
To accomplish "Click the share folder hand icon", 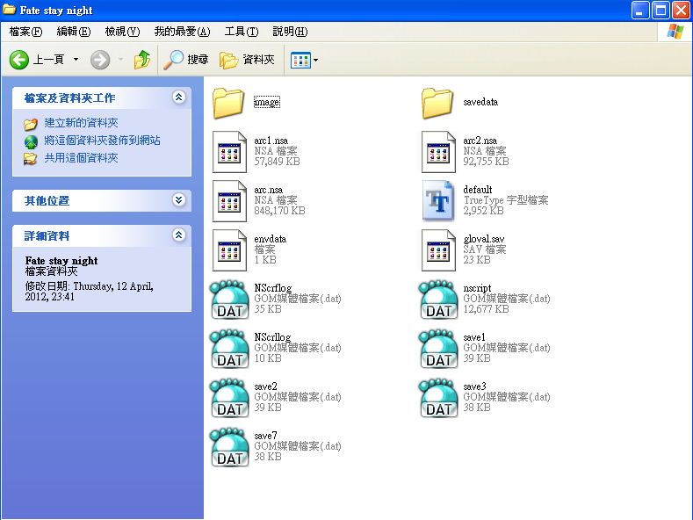I will 31,159.
